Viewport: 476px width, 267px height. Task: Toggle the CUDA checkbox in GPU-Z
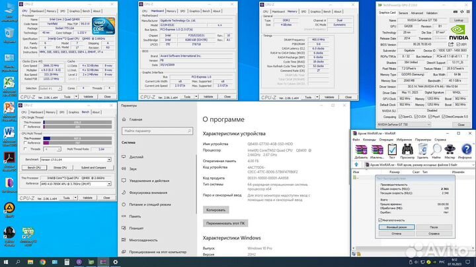[416, 117]
